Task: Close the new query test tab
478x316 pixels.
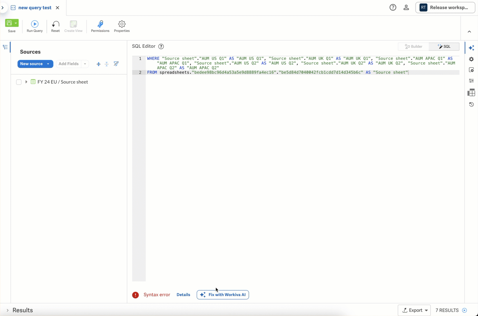Action: click(58, 8)
